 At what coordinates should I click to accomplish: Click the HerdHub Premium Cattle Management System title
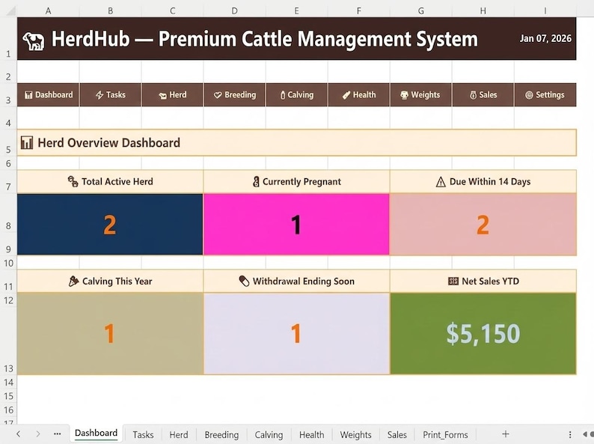point(264,39)
